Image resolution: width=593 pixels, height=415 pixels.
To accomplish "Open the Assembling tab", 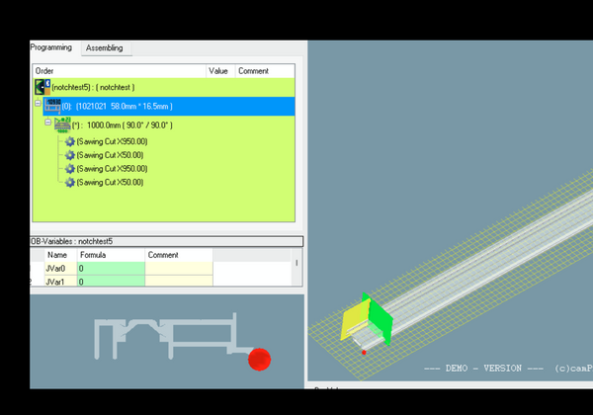I will 104,47.
